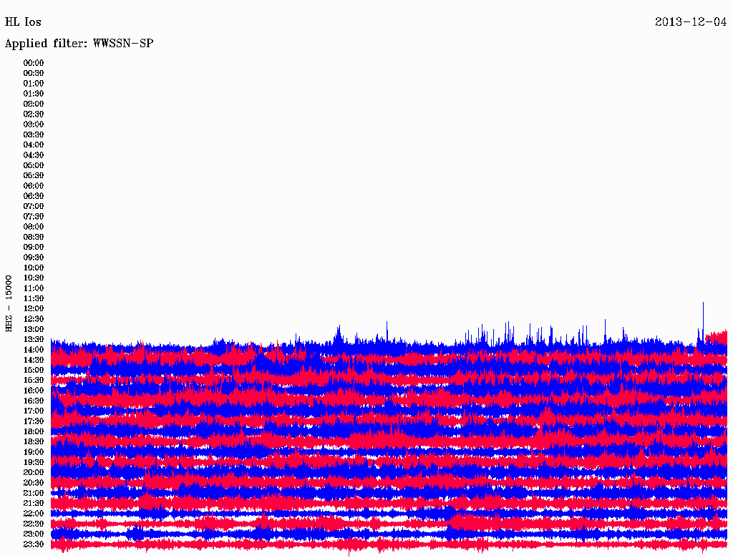Click the HHZ - 15000 axis label
733x558 pixels.
pos(9,304)
